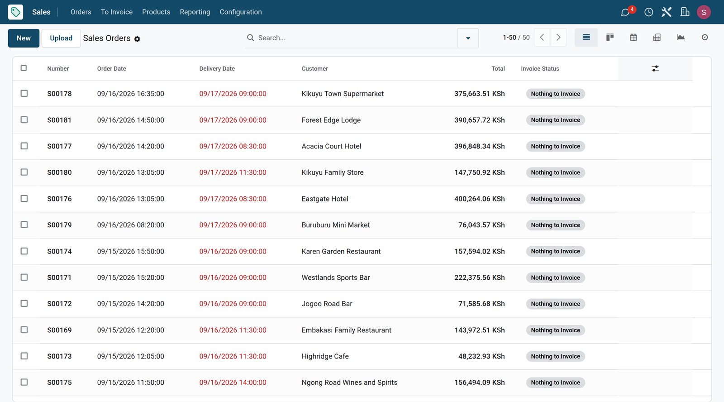The height and width of the screenshot is (402, 724).
Task: Open the Configuration menu
Action: [x=241, y=12]
